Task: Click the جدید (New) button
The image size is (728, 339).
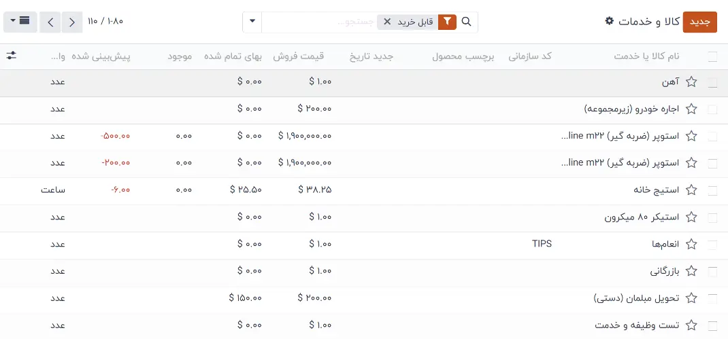Action: click(x=699, y=22)
